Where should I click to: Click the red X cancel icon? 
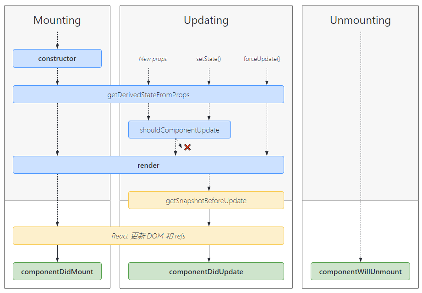pos(187,147)
